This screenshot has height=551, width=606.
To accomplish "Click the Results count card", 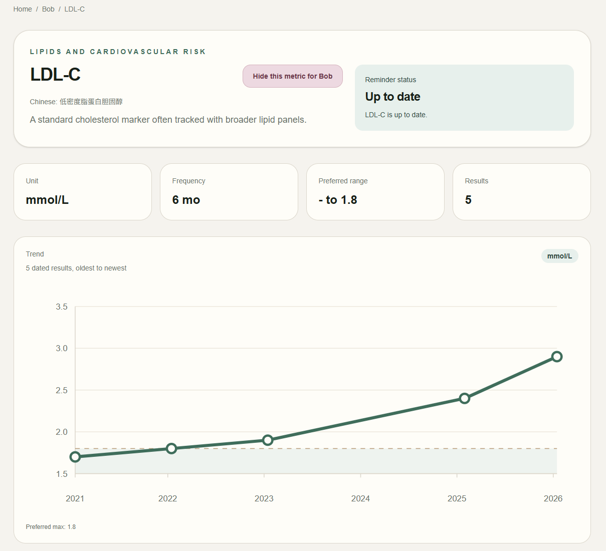I will click(522, 192).
